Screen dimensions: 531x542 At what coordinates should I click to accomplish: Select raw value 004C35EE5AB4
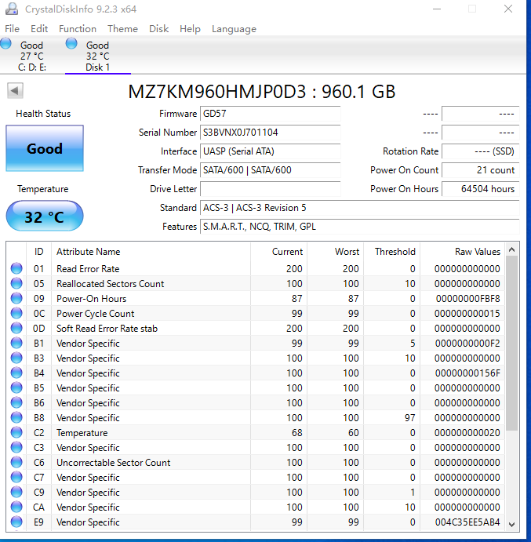click(x=467, y=522)
